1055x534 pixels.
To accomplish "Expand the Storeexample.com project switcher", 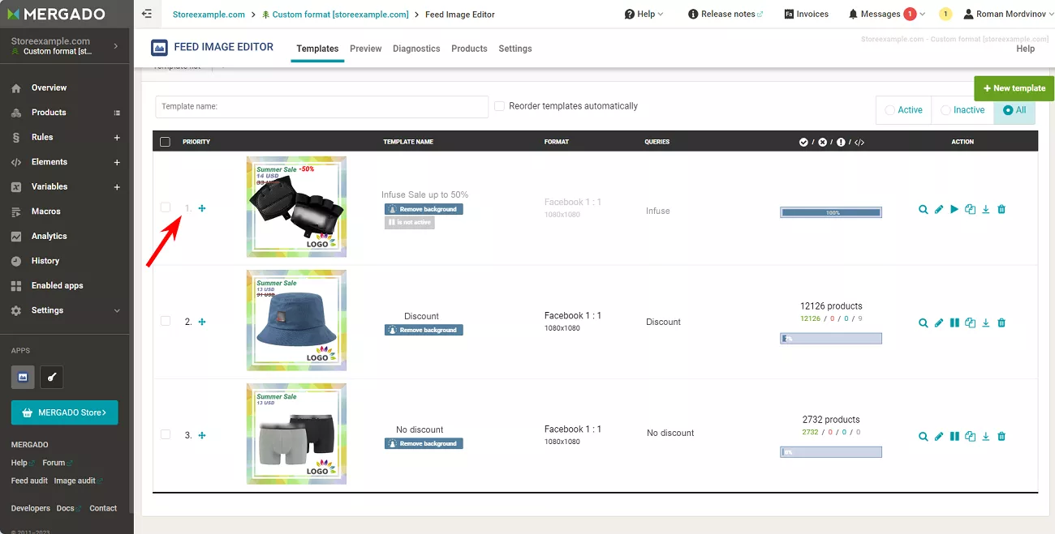I will click(x=65, y=46).
